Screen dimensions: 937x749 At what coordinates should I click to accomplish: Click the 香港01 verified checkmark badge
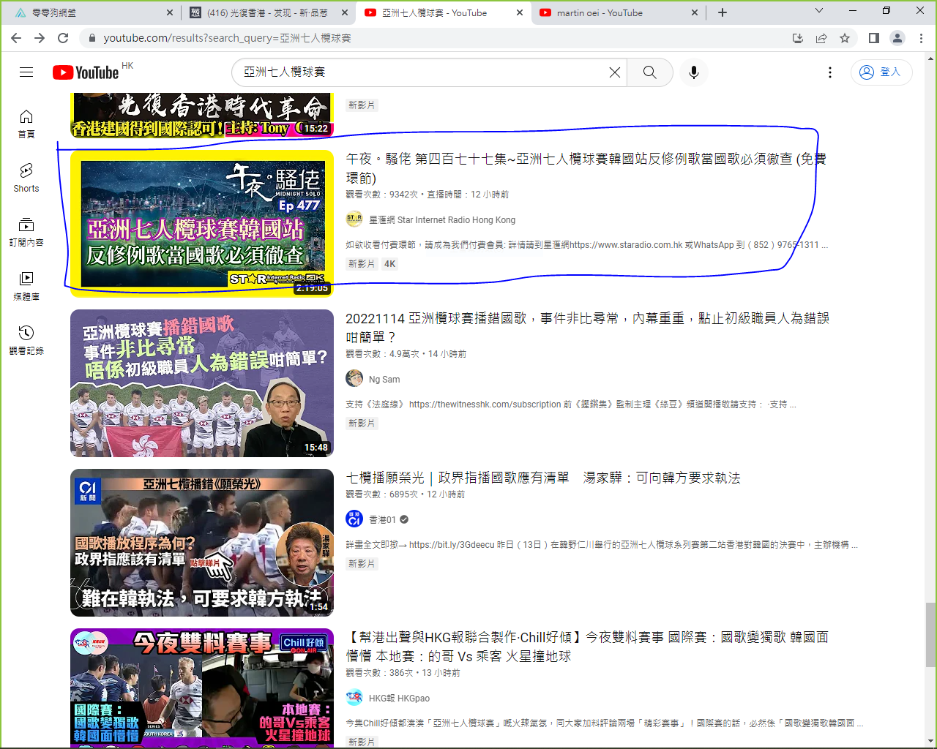pyautogui.click(x=404, y=519)
